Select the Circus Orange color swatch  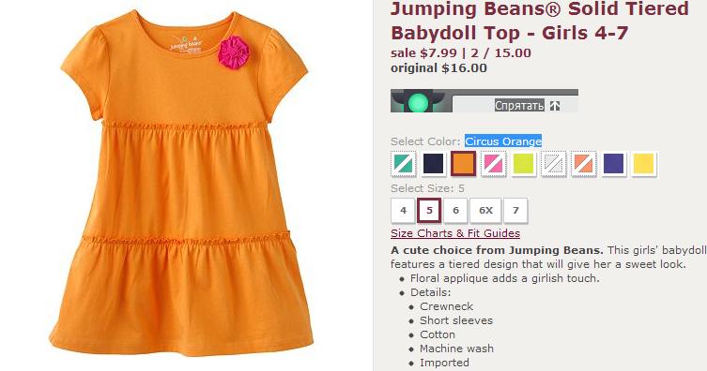point(464,163)
